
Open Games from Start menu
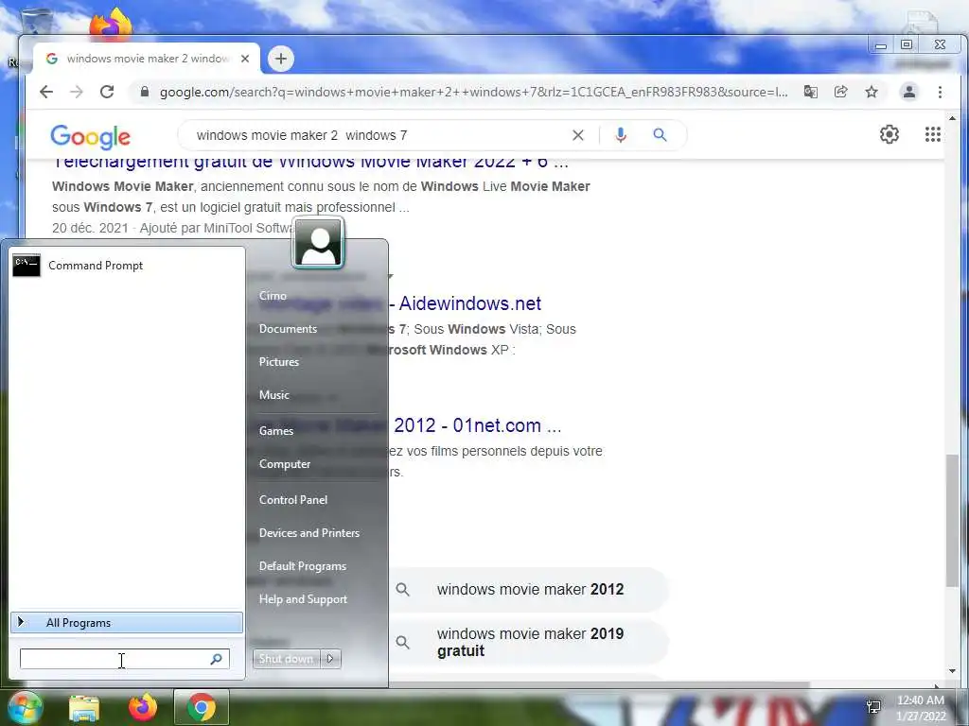[x=275, y=431]
